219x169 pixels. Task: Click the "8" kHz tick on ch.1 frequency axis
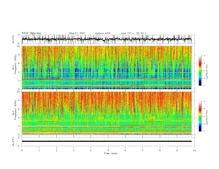(19, 55)
